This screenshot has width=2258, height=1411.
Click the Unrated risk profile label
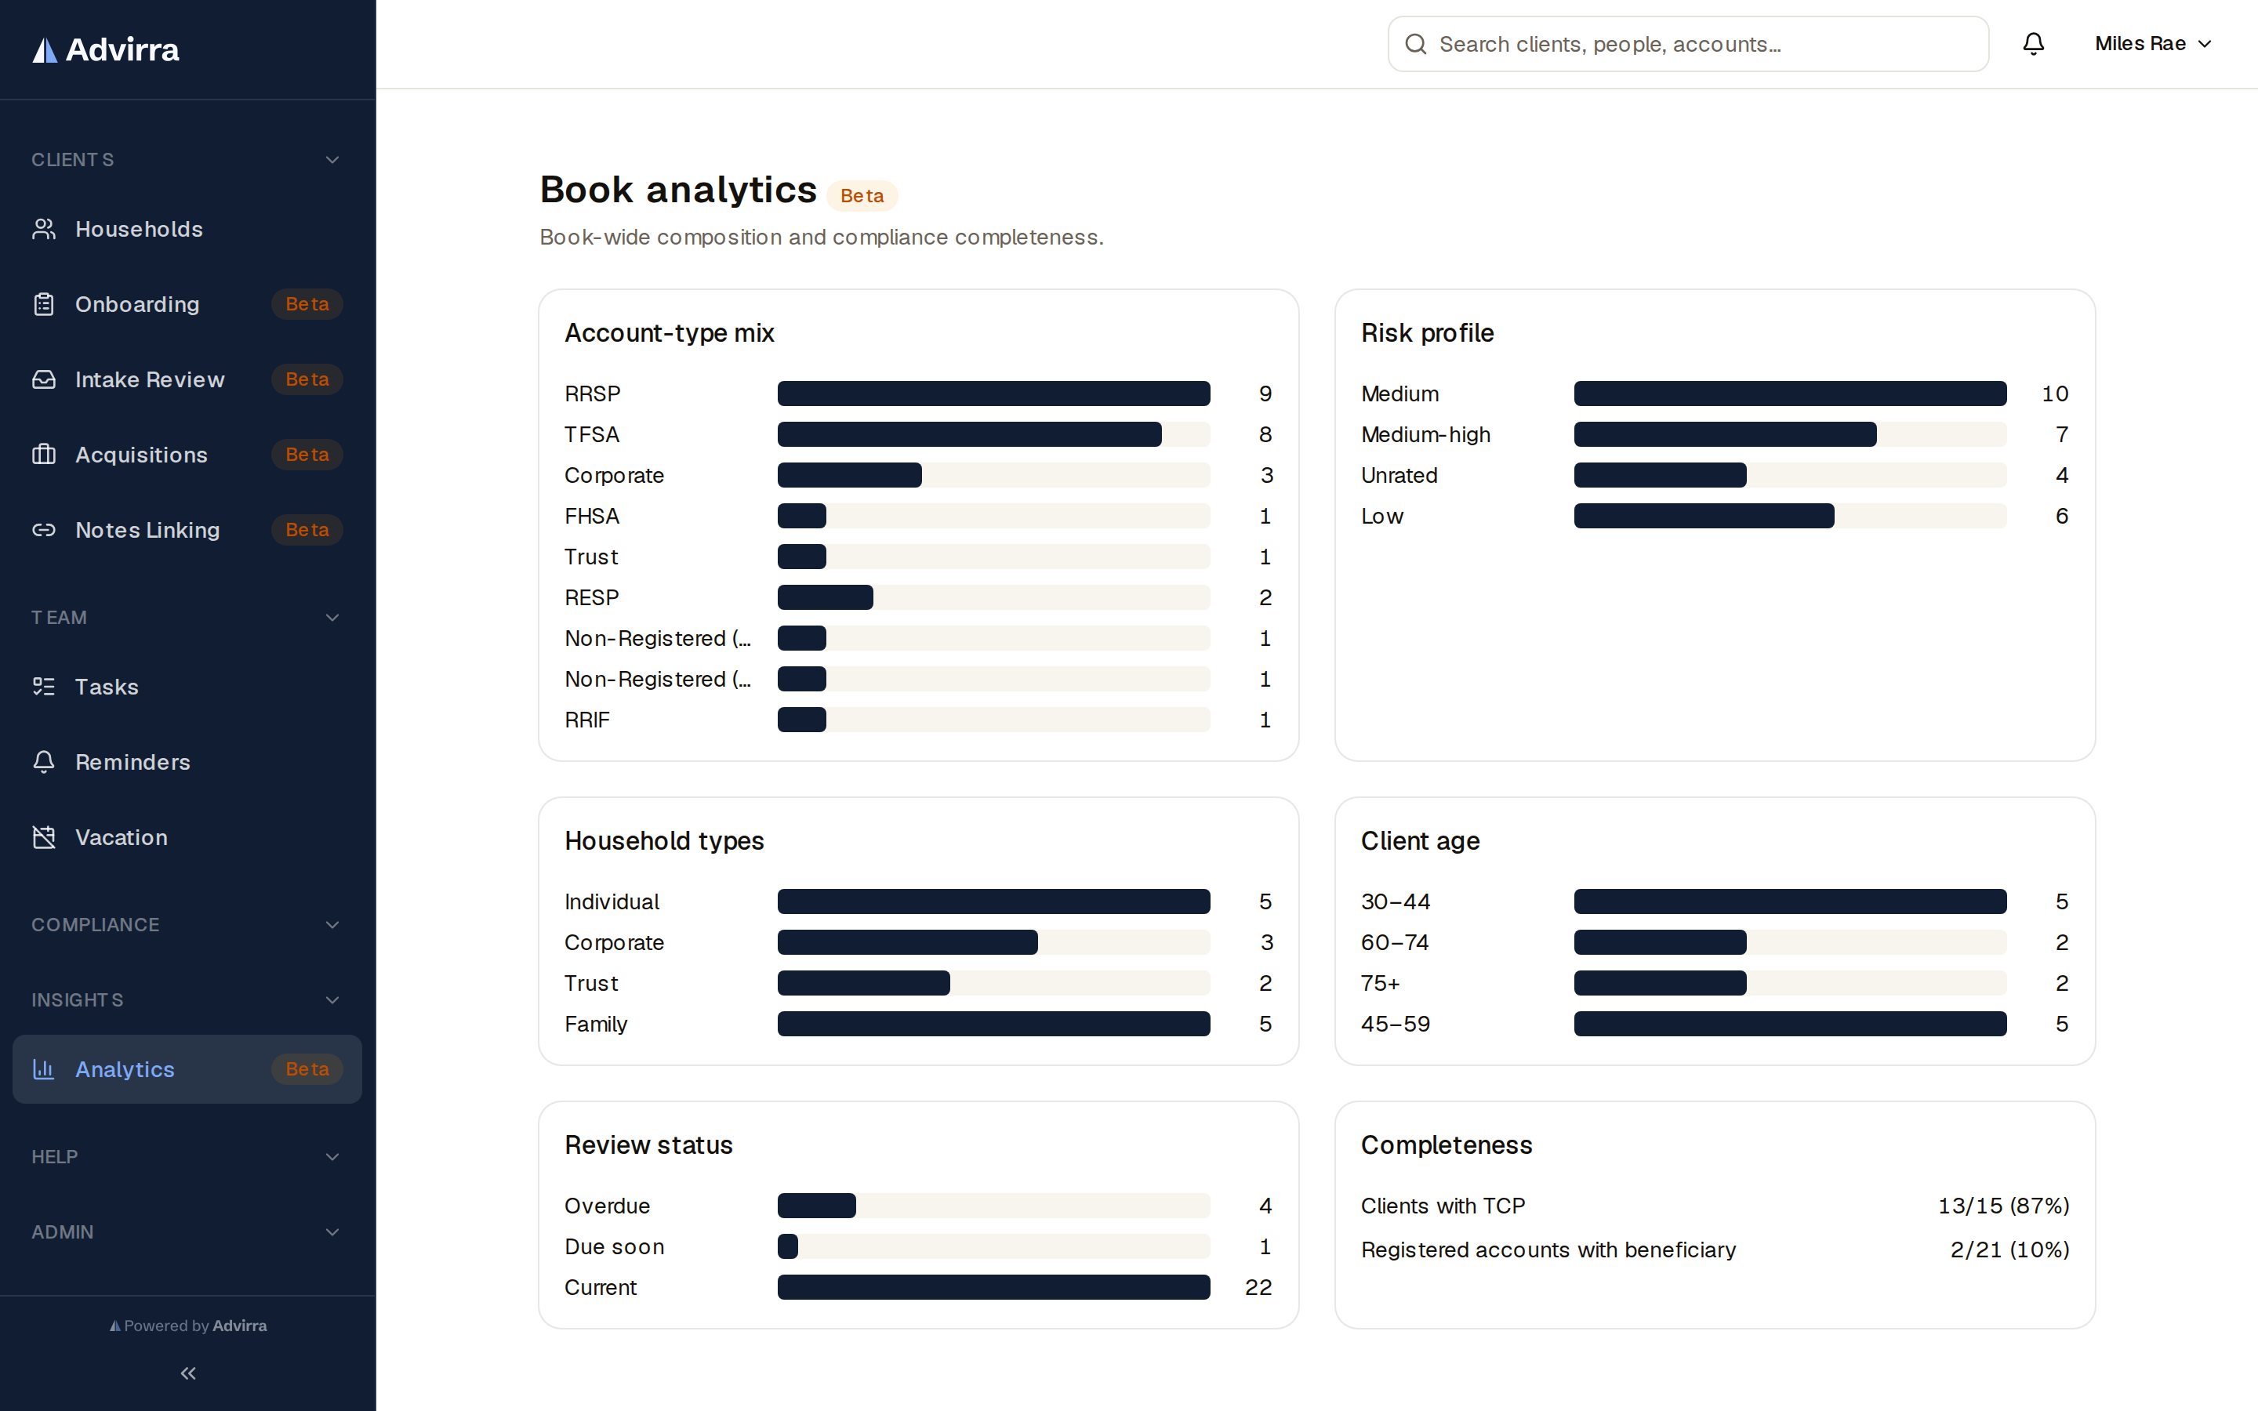[x=1399, y=475]
